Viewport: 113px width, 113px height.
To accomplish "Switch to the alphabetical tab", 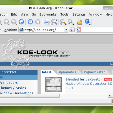I will coord(68,72).
